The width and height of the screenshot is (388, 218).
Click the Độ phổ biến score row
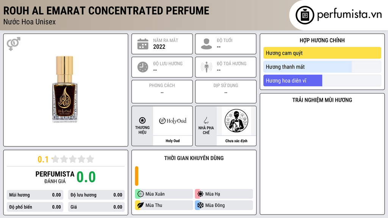(x=35, y=207)
